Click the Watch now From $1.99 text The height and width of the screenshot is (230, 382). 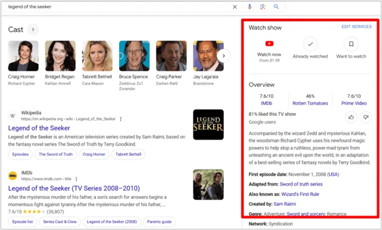(x=269, y=58)
